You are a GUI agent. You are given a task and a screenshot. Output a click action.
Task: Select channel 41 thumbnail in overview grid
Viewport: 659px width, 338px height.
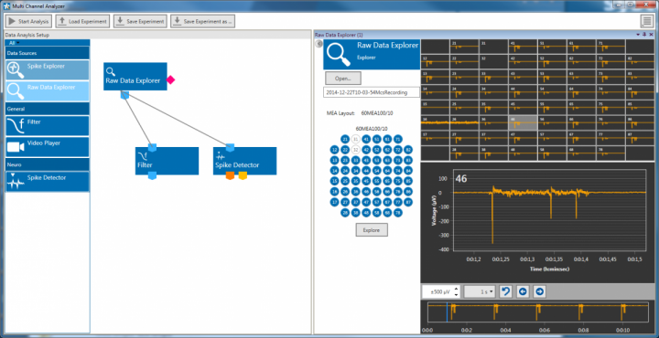(x=523, y=47)
